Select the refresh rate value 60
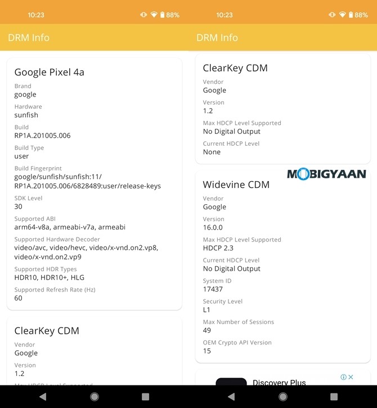Screen dimensions: 377x408 (18, 298)
